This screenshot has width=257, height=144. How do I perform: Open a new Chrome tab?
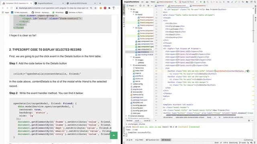pos(100,3)
